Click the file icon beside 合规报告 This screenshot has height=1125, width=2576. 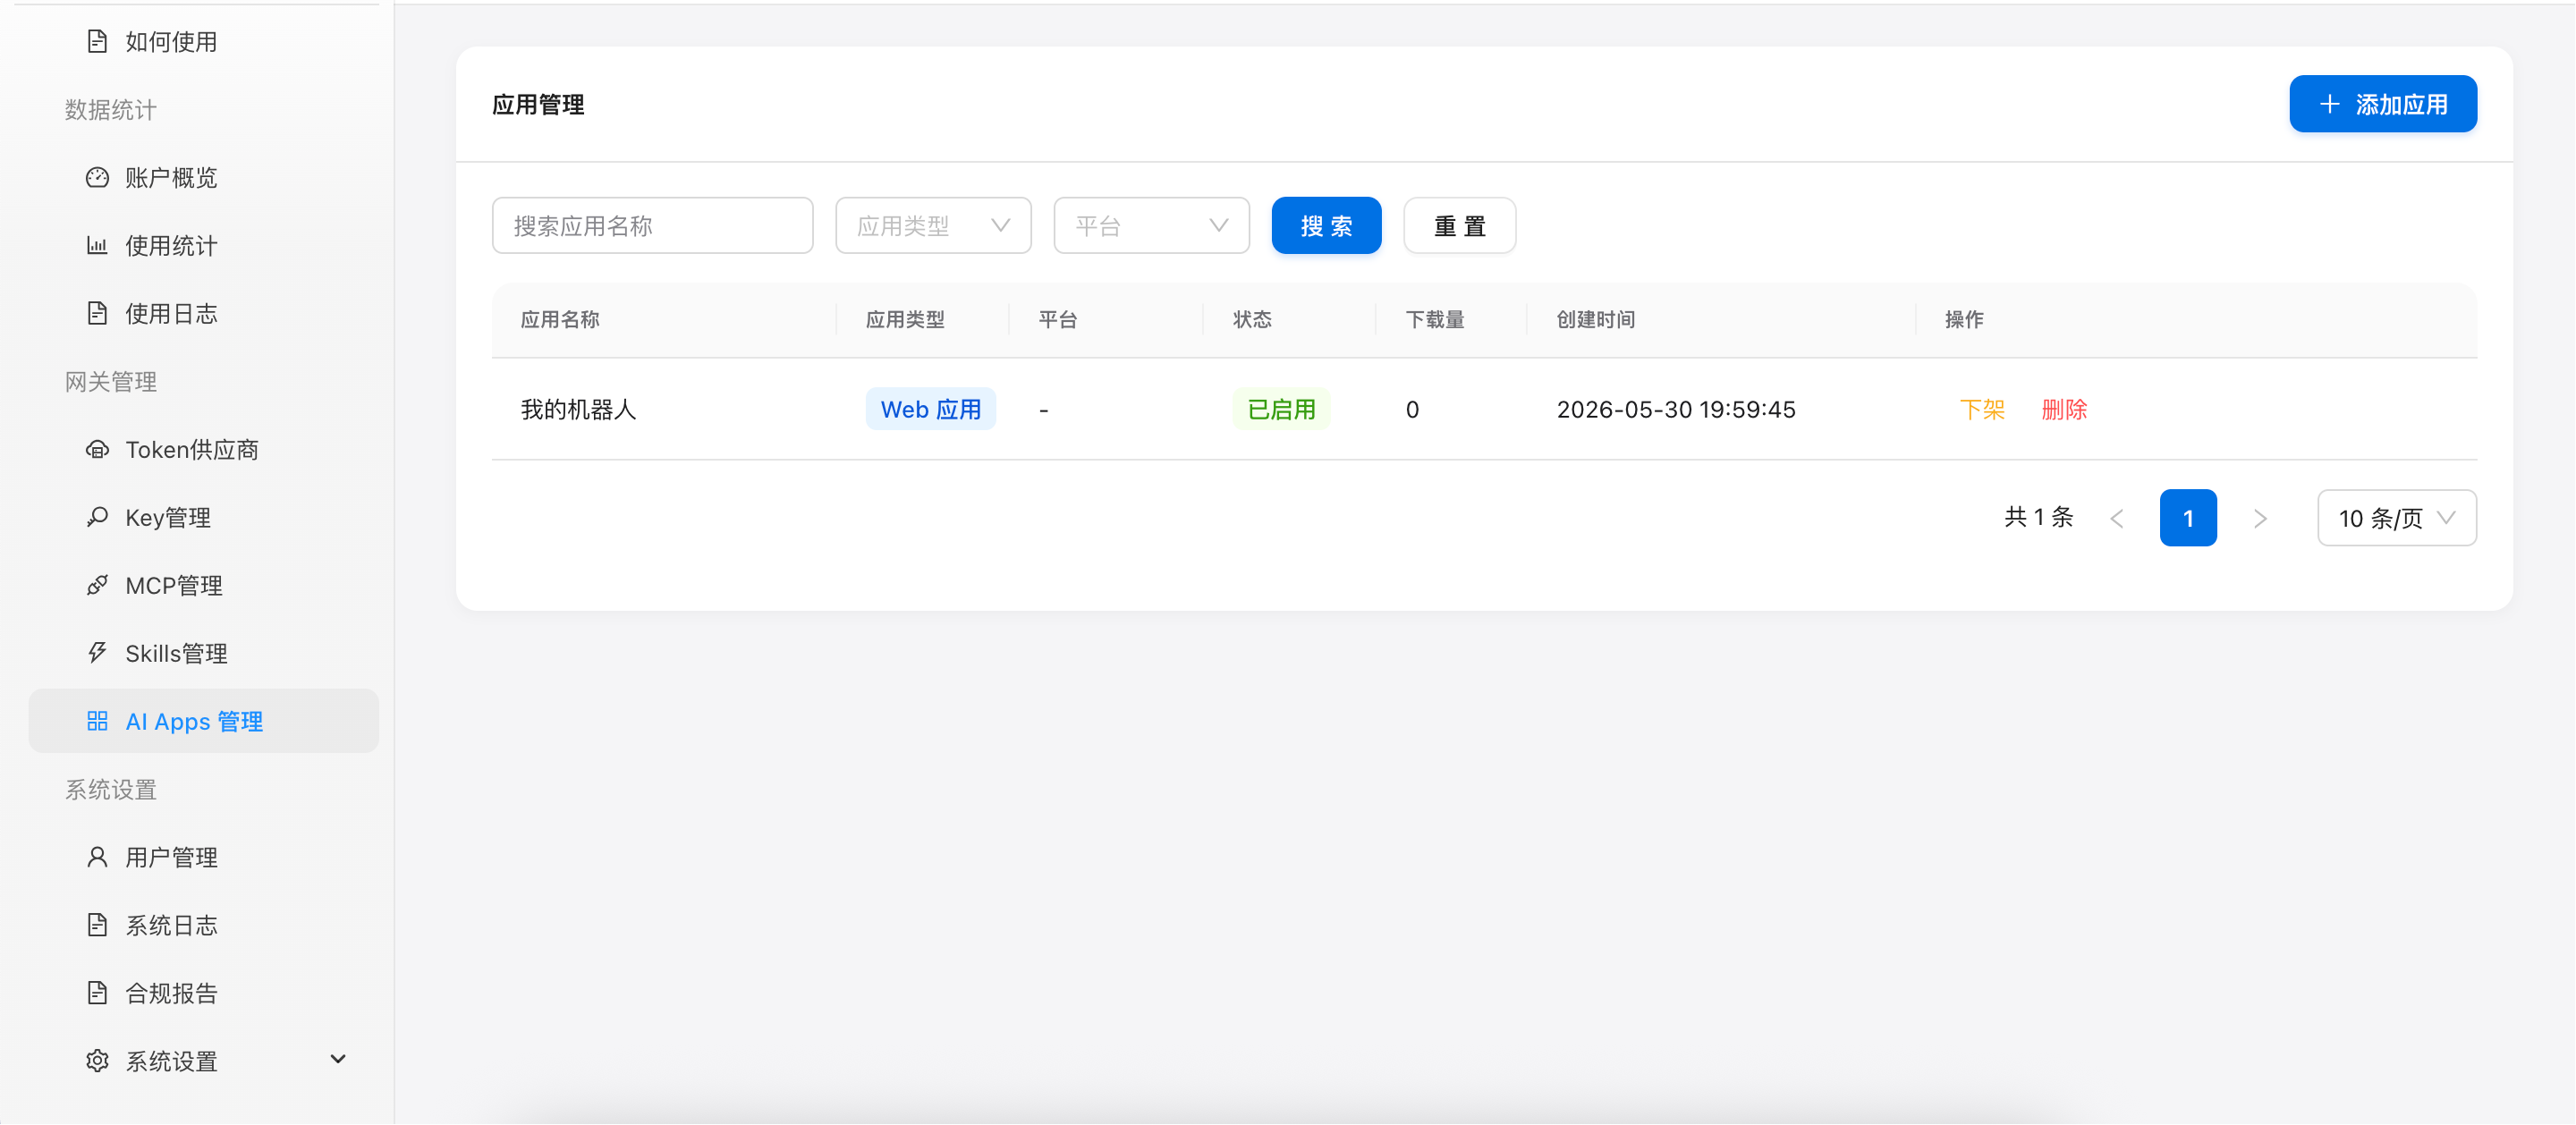click(97, 993)
